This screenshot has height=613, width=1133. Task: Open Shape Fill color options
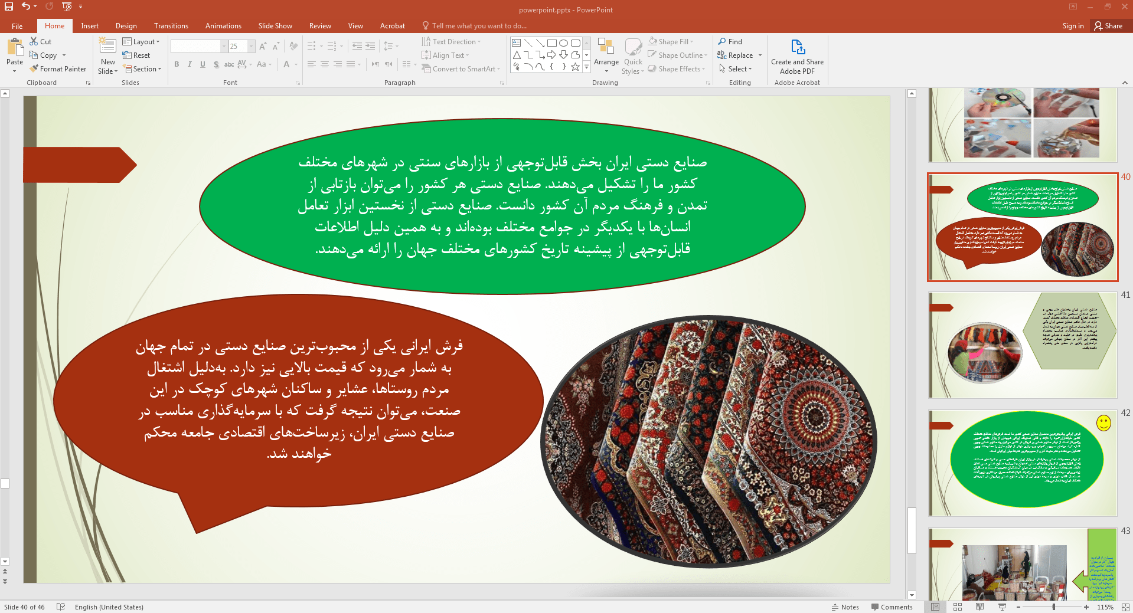pyautogui.click(x=671, y=42)
